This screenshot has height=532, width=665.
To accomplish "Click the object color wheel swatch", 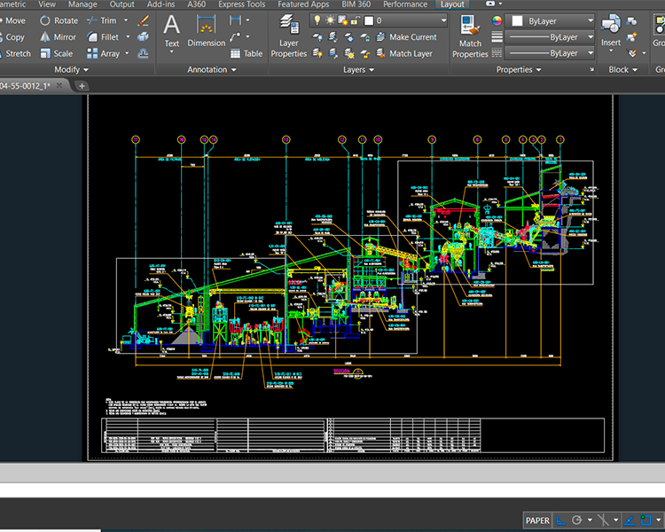I will [x=497, y=21].
